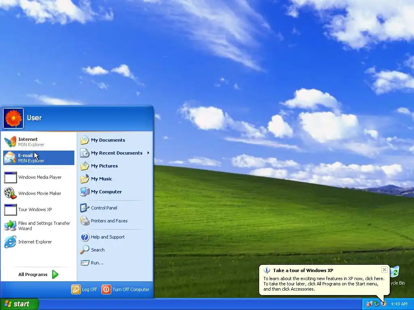Open My Computer
This screenshot has height=310, width=414.
(x=115, y=192)
